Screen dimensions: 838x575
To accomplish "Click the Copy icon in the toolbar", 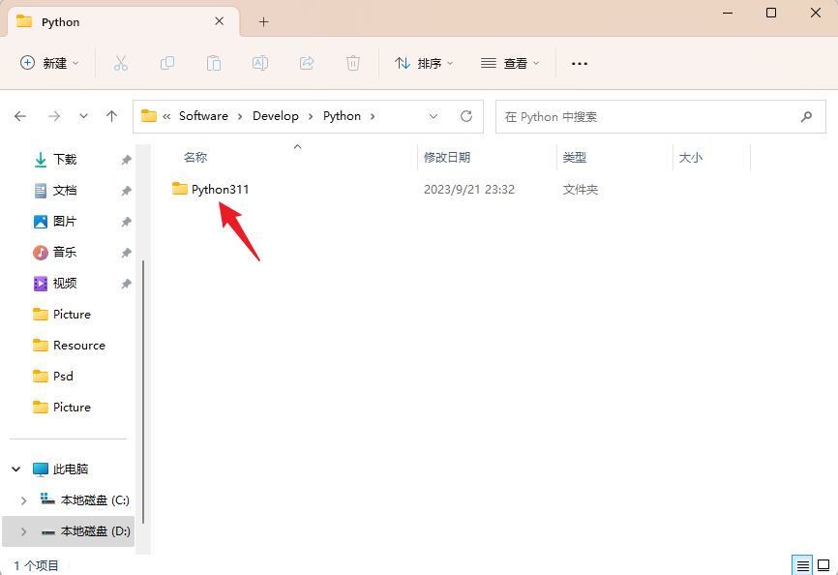I will [x=166, y=62].
